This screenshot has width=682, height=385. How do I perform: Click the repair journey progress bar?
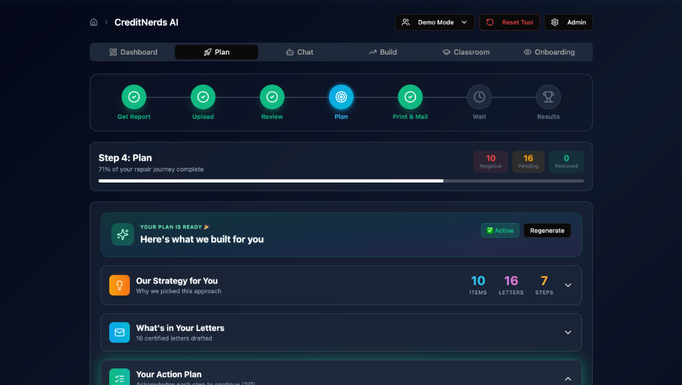point(341,181)
